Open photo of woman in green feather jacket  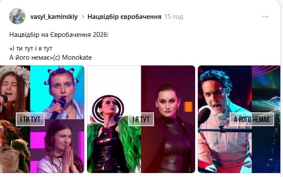[114, 119]
